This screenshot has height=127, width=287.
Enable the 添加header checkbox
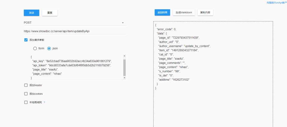pos(26,85)
